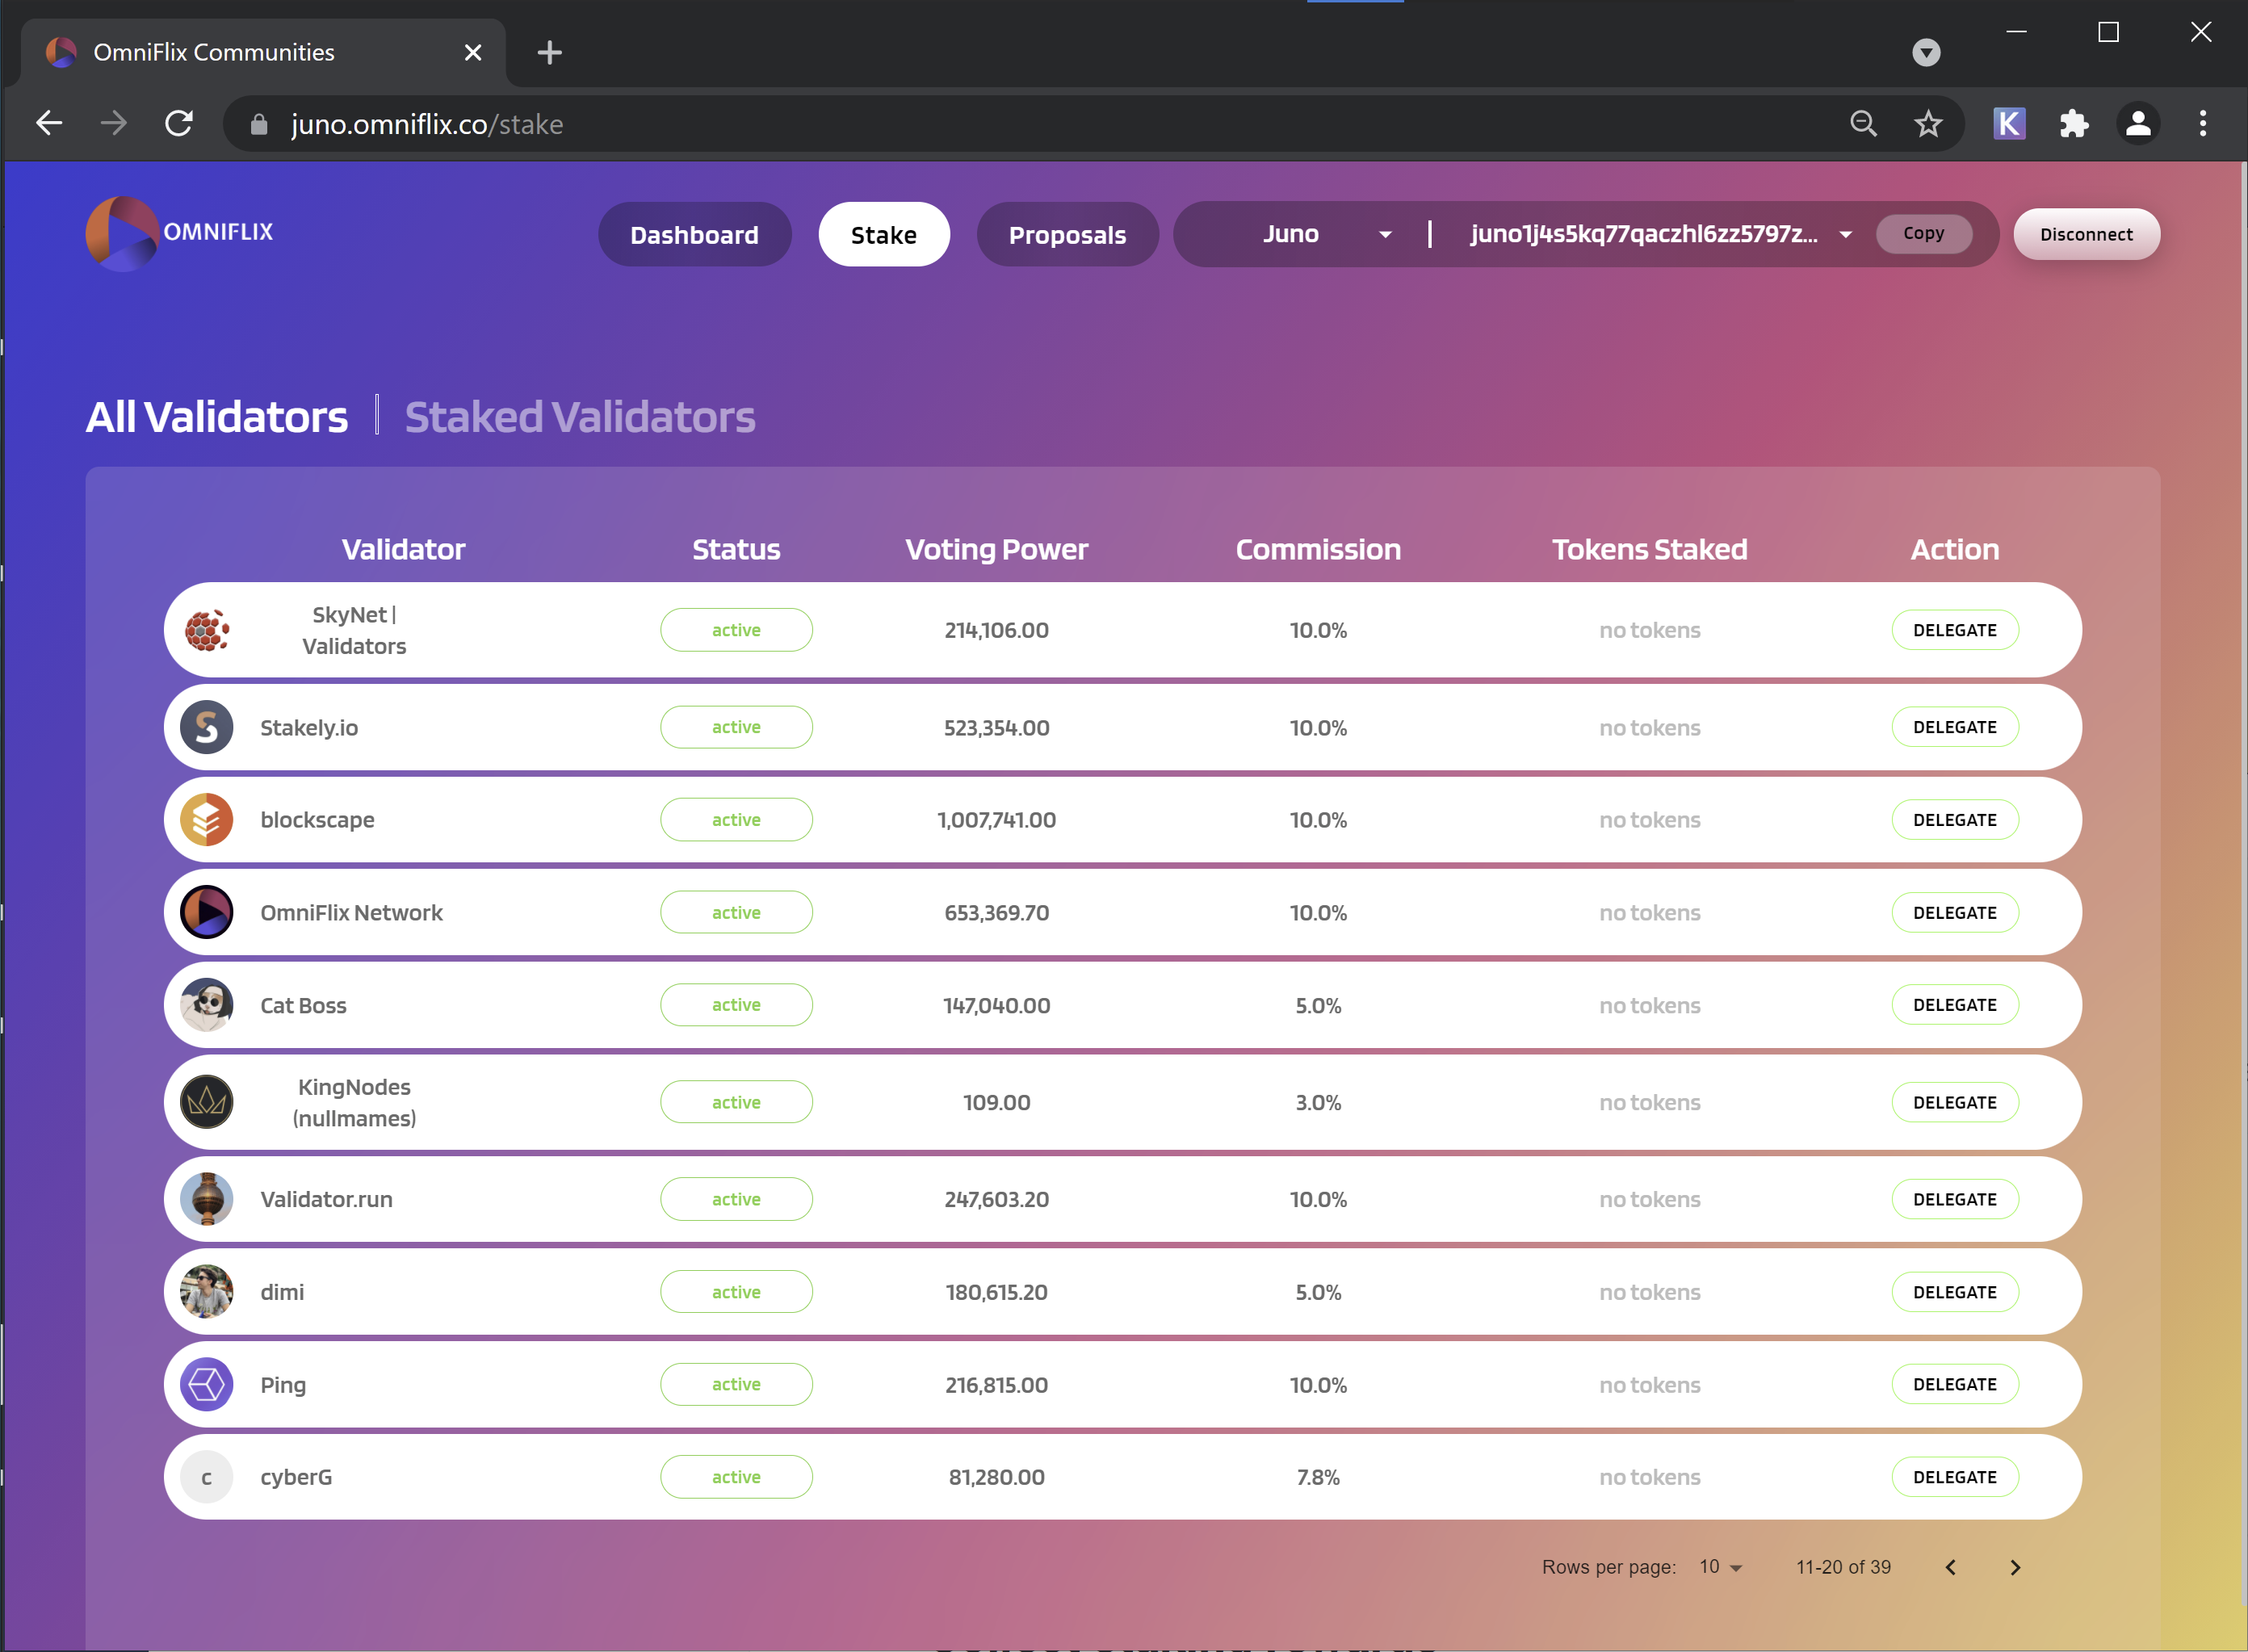Open the Dashboard tab
This screenshot has height=1652, width=2248.
pos(695,235)
